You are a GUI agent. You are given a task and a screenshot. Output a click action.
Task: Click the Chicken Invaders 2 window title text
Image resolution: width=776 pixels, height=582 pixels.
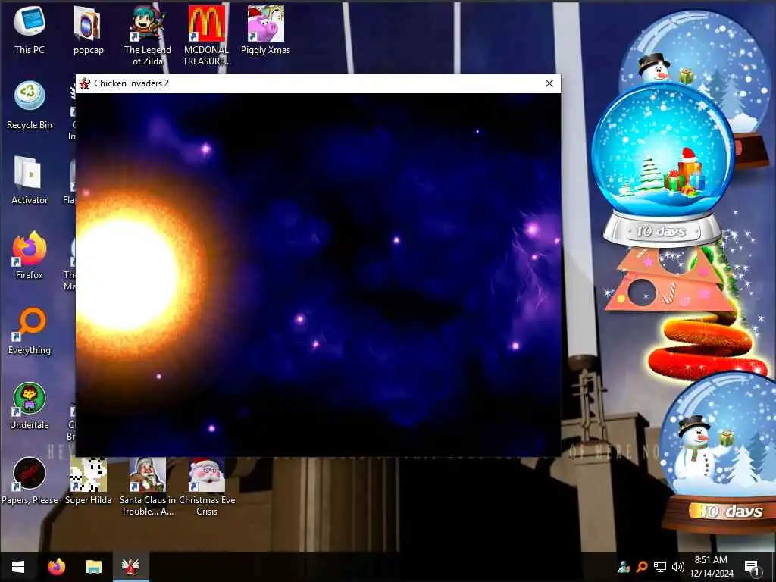132,83
